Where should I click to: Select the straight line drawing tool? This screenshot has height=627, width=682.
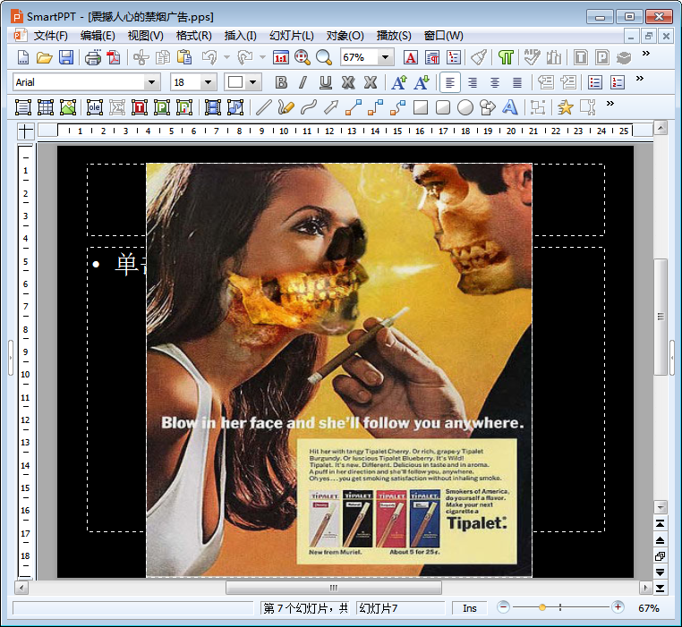263,107
